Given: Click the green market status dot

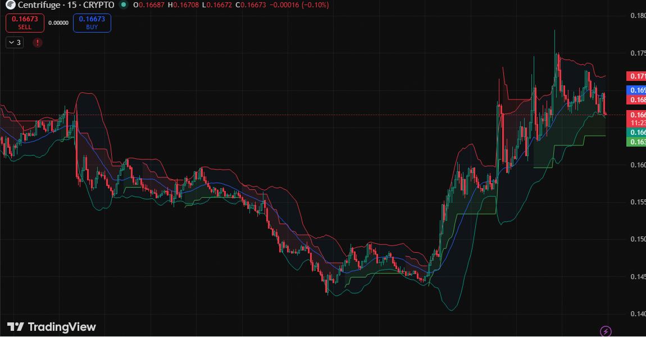Looking at the screenshot, I should (124, 5).
